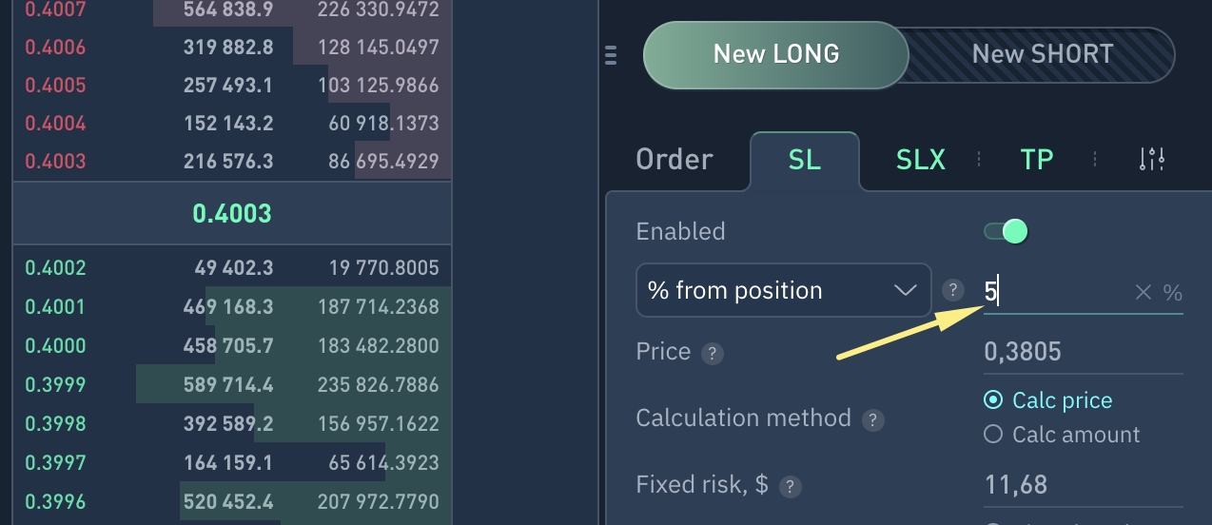The image size is (1212, 525).
Task: Switch to the TP tab
Action: point(1036,160)
